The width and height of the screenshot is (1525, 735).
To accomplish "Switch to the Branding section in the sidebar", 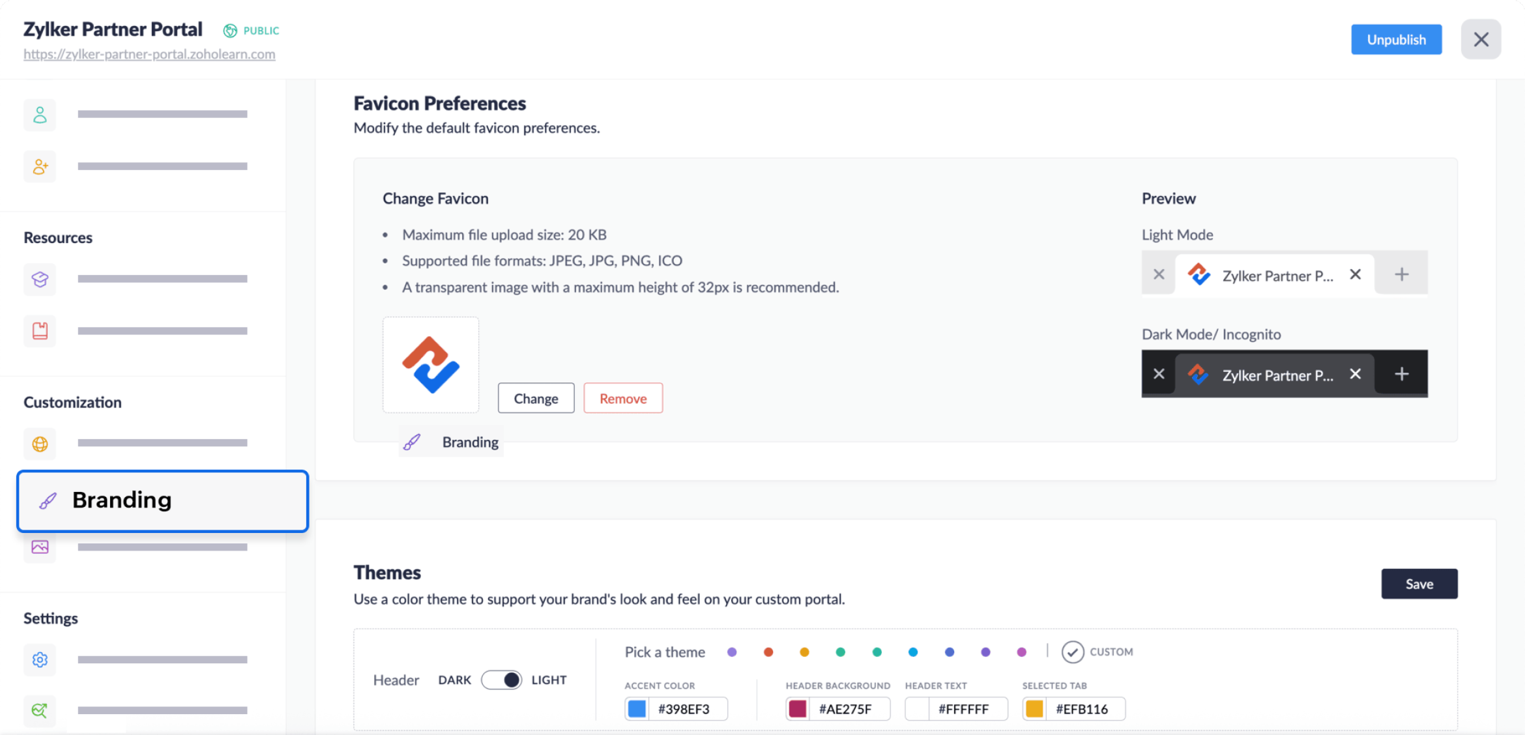I will [x=162, y=500].
